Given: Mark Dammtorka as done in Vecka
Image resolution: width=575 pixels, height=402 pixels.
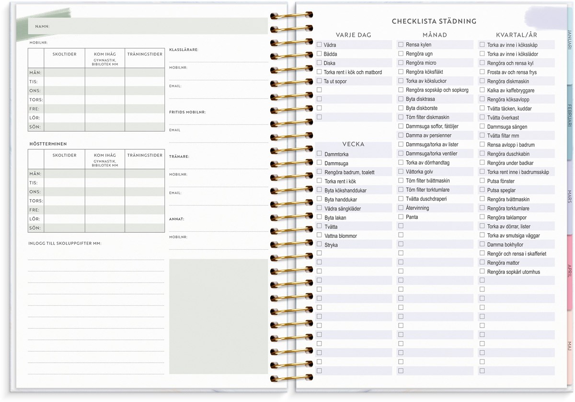Looking at the screenshot, I should click(x=319, y=154).
